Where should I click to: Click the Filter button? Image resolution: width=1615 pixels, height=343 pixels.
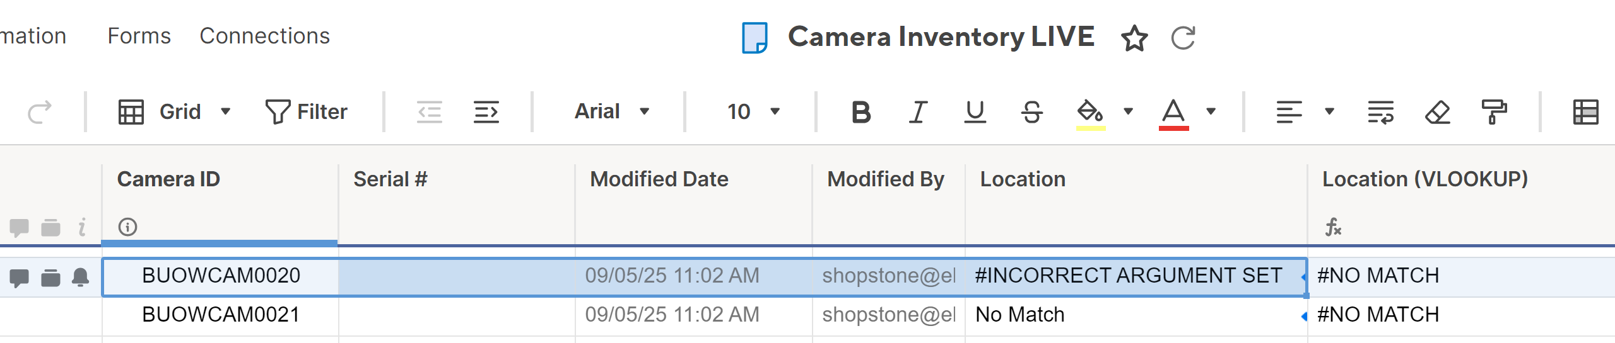[x=307, y=112]
